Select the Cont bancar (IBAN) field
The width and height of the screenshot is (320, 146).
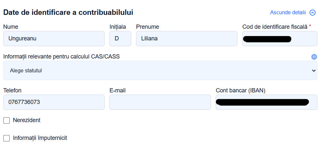pos(267,102)
